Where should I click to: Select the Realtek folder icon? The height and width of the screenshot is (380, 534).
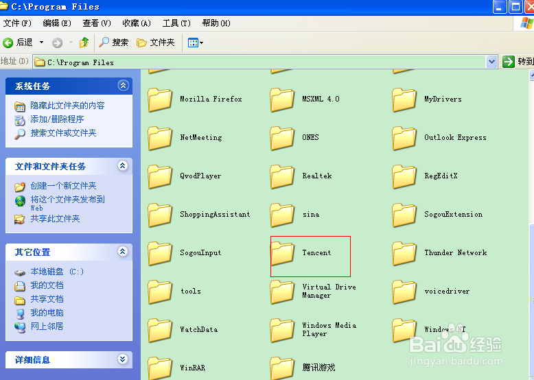point(282,176)
